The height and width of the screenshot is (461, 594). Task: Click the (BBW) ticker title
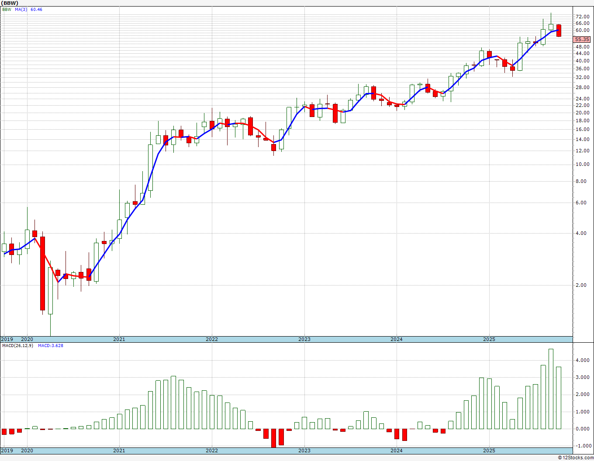pos(10,3)
